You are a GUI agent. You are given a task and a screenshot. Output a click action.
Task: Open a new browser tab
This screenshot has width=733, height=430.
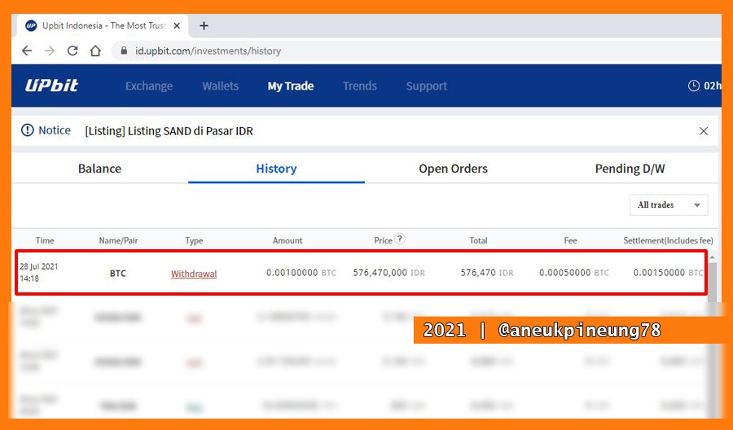[204, 26]
